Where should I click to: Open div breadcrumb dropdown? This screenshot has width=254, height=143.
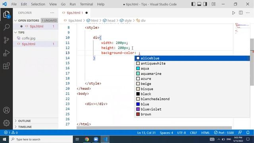(141, 21)
